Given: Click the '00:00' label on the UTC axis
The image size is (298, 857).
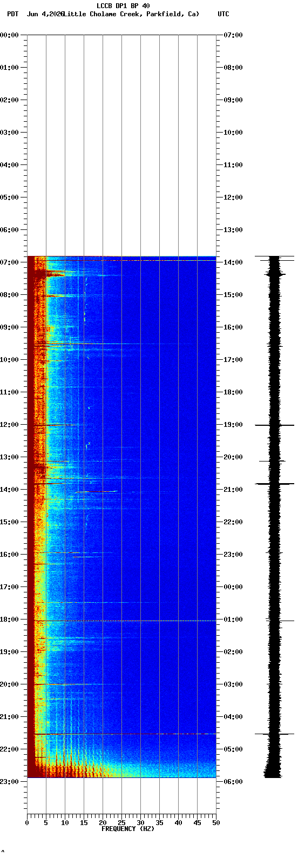Looking at the screenshot, I should point(233,587).
